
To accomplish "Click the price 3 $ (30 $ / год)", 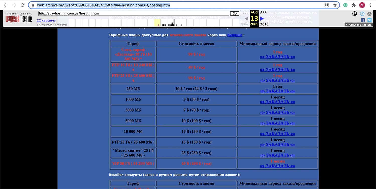I will [x=196, y=99].
